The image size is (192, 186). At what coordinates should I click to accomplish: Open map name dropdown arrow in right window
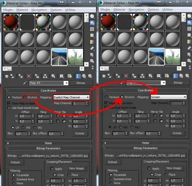coord(164,83)
